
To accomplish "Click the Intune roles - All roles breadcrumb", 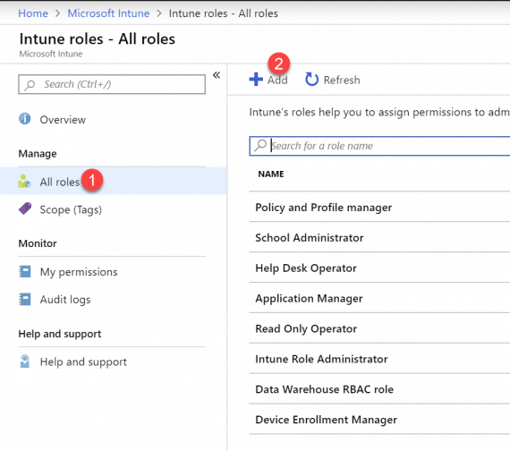I will click(x=224, y=13).
